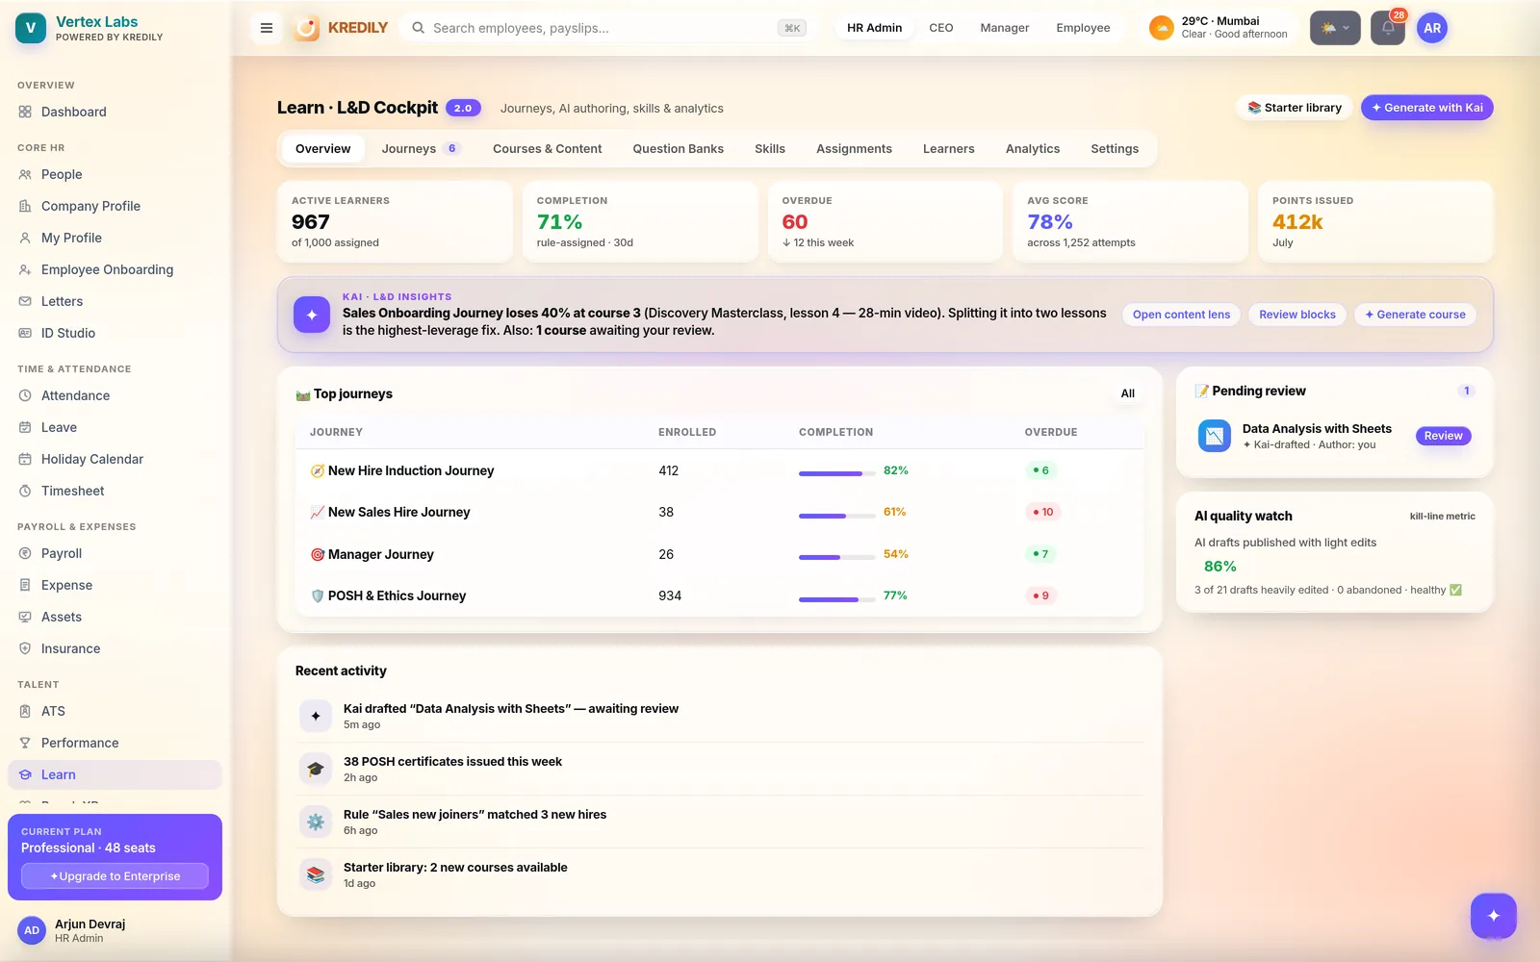Click the AR user avatar
This screenshot has height=962, width=1540.
[x=1432, y=28]
